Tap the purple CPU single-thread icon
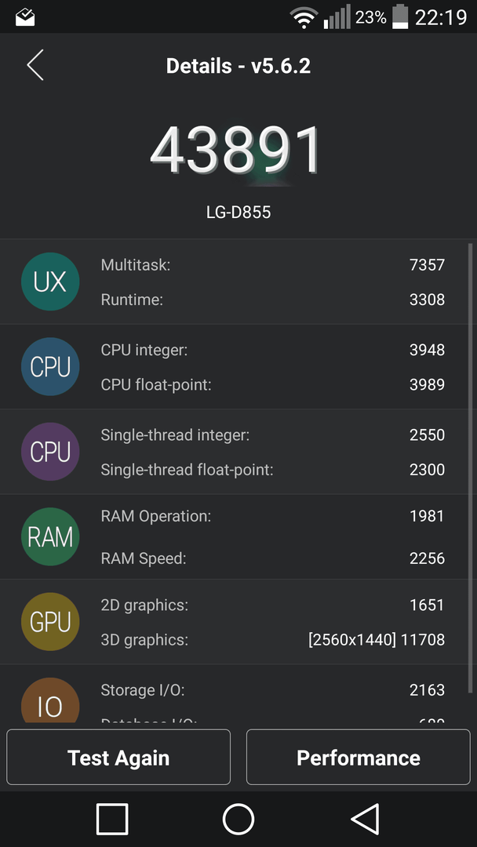This screenshot has width=477, height=847. click(x=50, y=452)
